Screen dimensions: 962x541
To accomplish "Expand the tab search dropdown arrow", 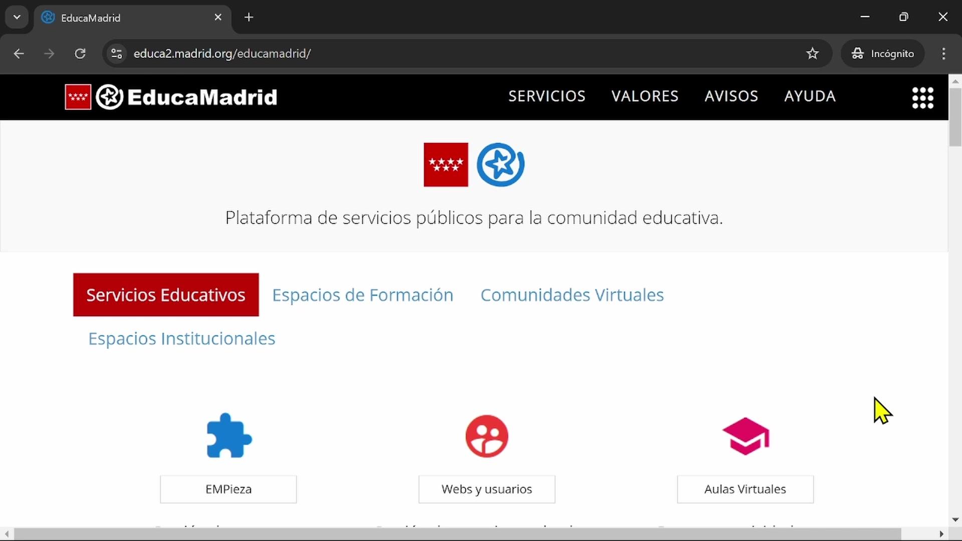I will tap(17, 18).
